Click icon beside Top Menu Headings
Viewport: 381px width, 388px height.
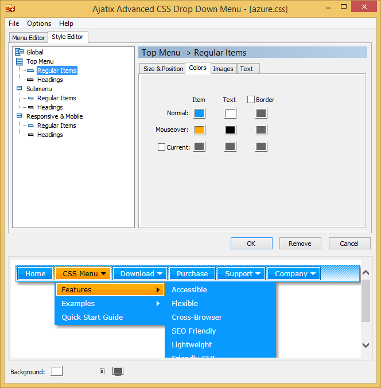(x=30, y=80)
